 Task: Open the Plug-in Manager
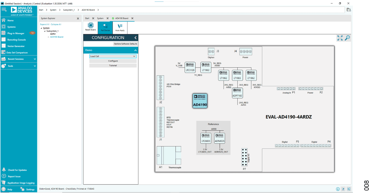point(16,33)
